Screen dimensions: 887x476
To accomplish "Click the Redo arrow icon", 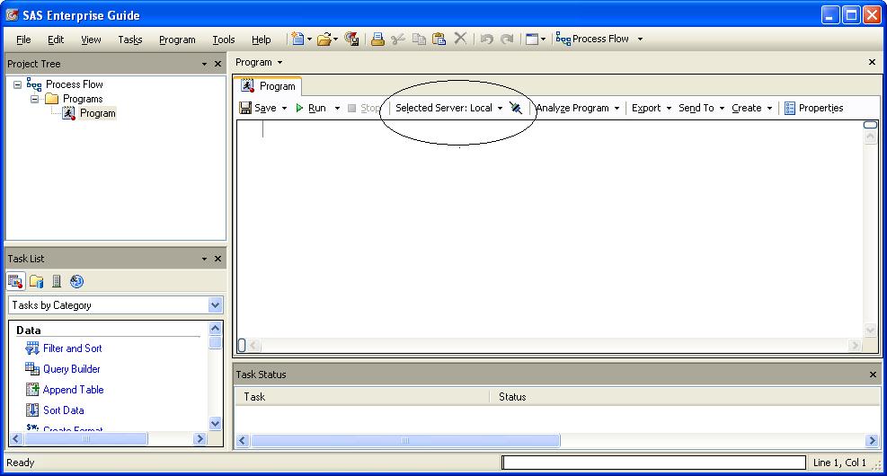I will coord(508,39).
